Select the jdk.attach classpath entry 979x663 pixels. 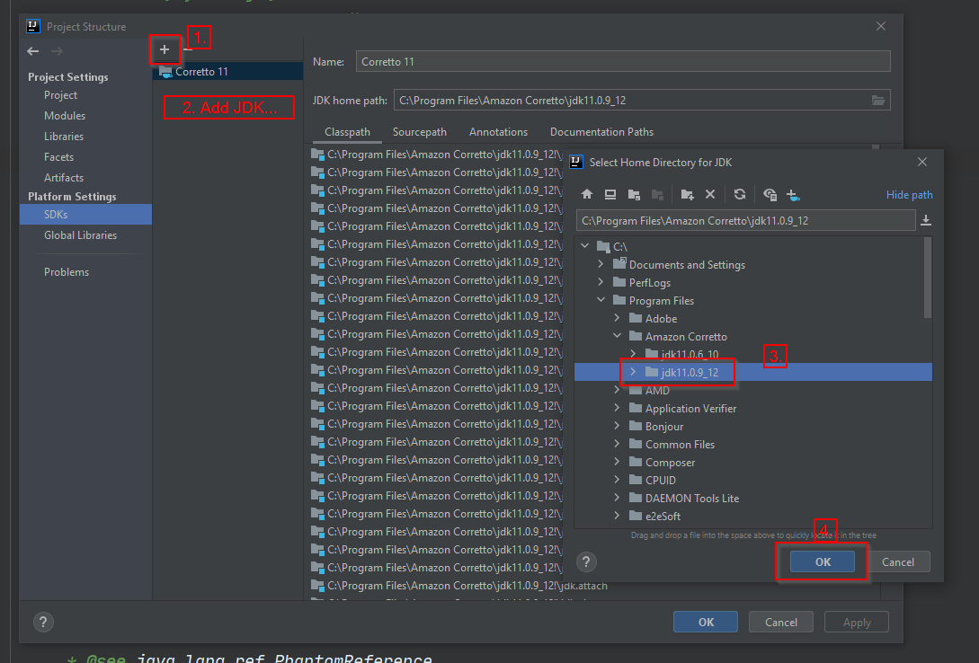click(458, 586)
